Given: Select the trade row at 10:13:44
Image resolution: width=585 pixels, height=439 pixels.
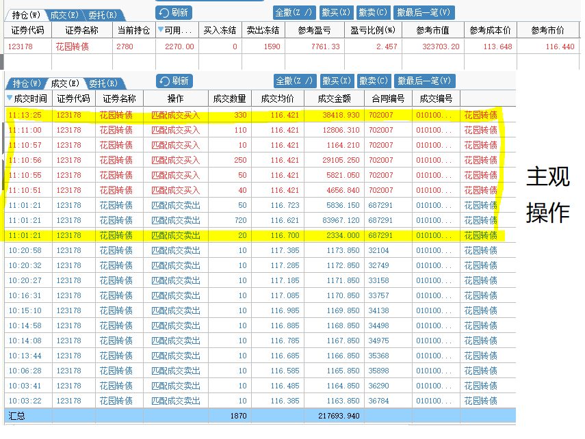Looking at the screenshot, I should pos(260,356).
